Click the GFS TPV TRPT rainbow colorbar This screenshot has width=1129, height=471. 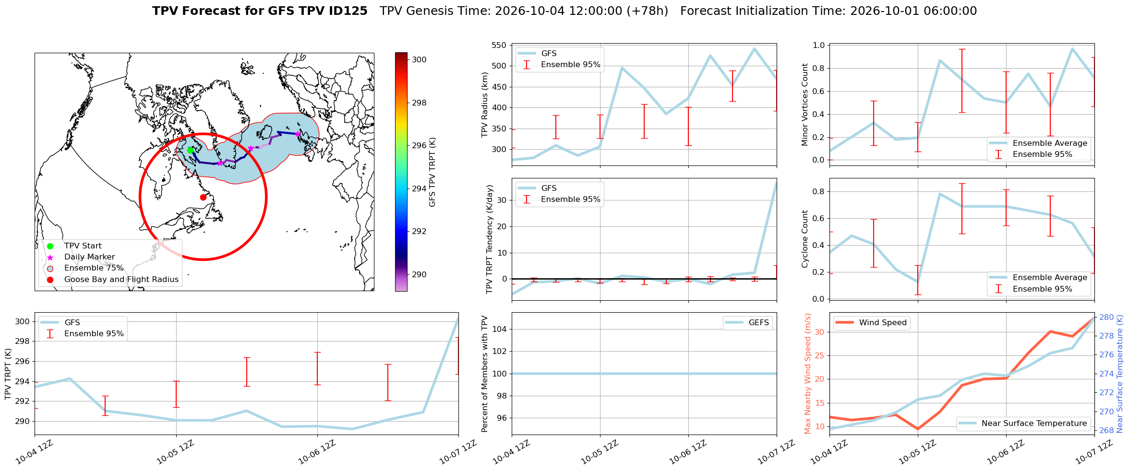click(x=401, y=172)
